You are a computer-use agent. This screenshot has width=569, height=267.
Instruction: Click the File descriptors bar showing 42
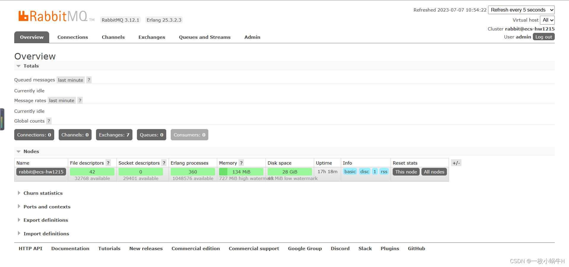(92, 172)
